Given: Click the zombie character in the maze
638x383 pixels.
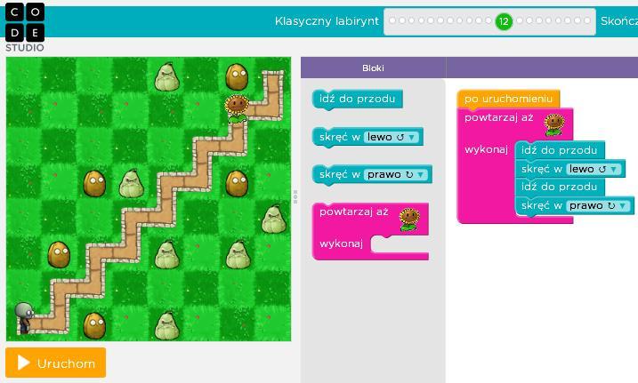Looking at the screenshot, I should click(24, 317).
